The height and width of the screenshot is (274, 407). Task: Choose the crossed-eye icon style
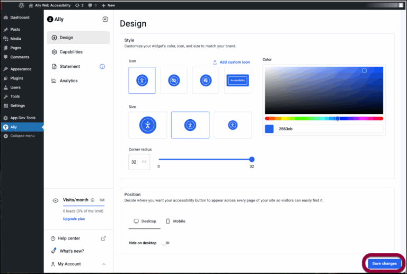pyautogui.click(x=174, y=81)
